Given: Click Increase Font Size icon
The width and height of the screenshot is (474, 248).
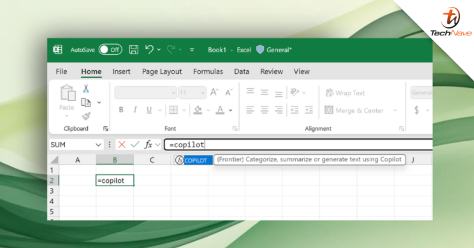Looking at the screenshot, I should point(214,92).
